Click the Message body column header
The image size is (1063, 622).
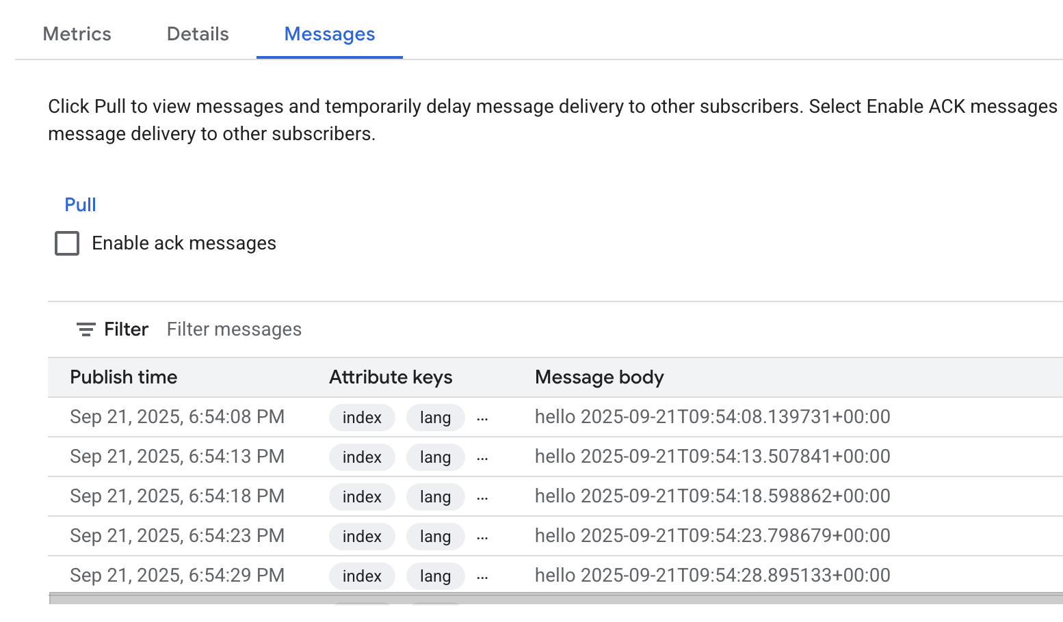pyautogui.click(x=599, y=377)
